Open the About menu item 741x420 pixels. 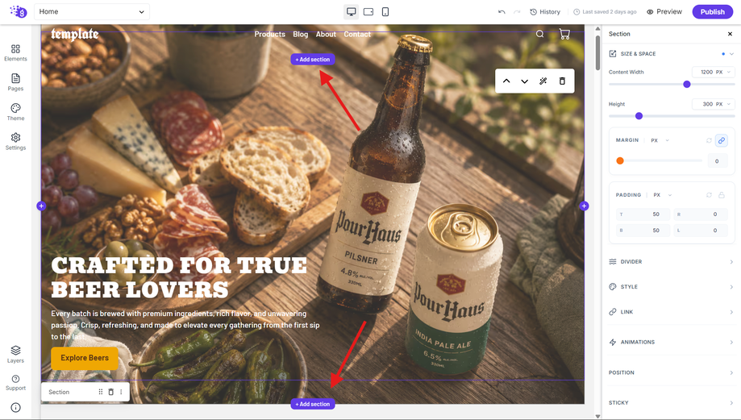tap(326, 34)
